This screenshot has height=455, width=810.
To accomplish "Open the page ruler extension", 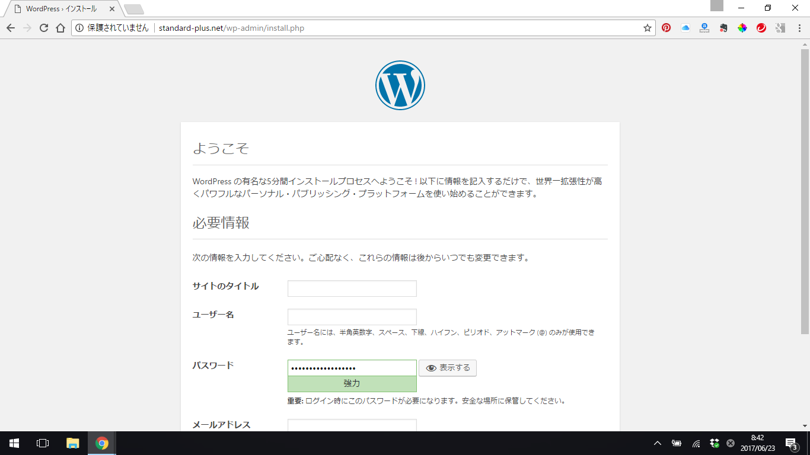I will 704,28.
